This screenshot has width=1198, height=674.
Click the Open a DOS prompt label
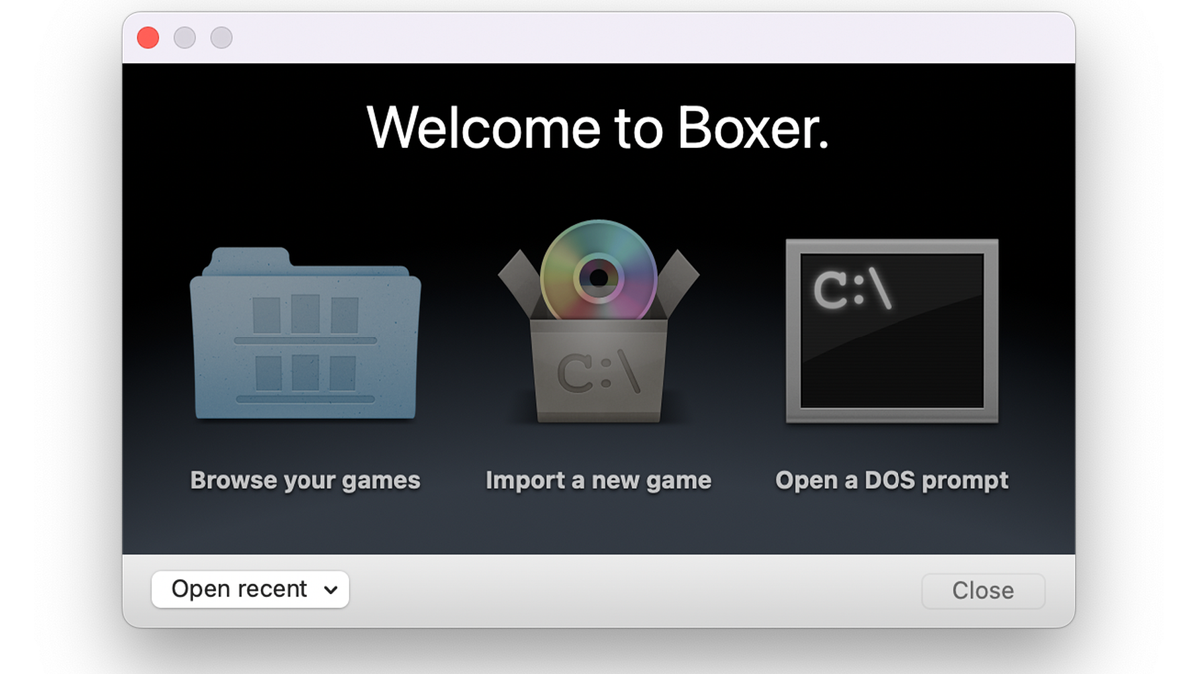[892, 480]
